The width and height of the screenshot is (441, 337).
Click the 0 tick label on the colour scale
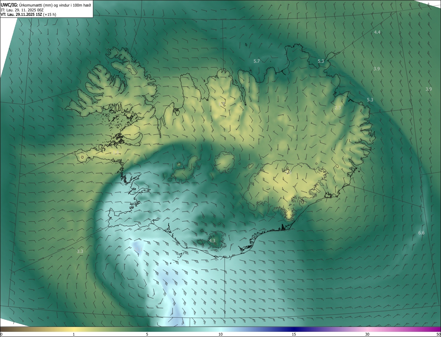[x=1, y=334]
